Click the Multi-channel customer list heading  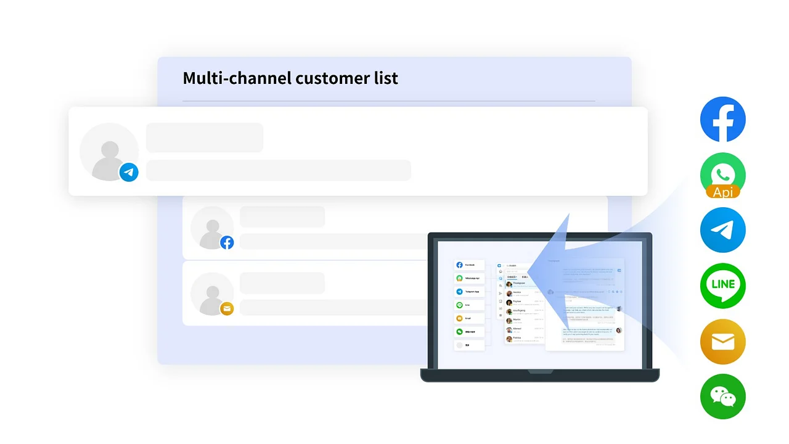coord(290,78)
